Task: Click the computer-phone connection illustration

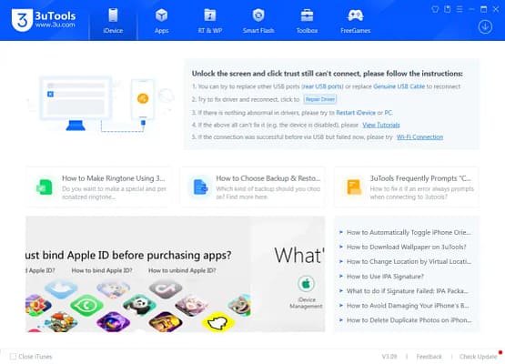Action: click(100, 104)
